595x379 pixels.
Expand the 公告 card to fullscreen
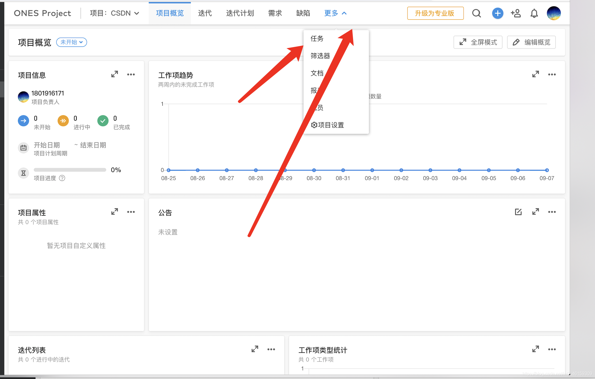pyautogui.click(x=535, y=211)
